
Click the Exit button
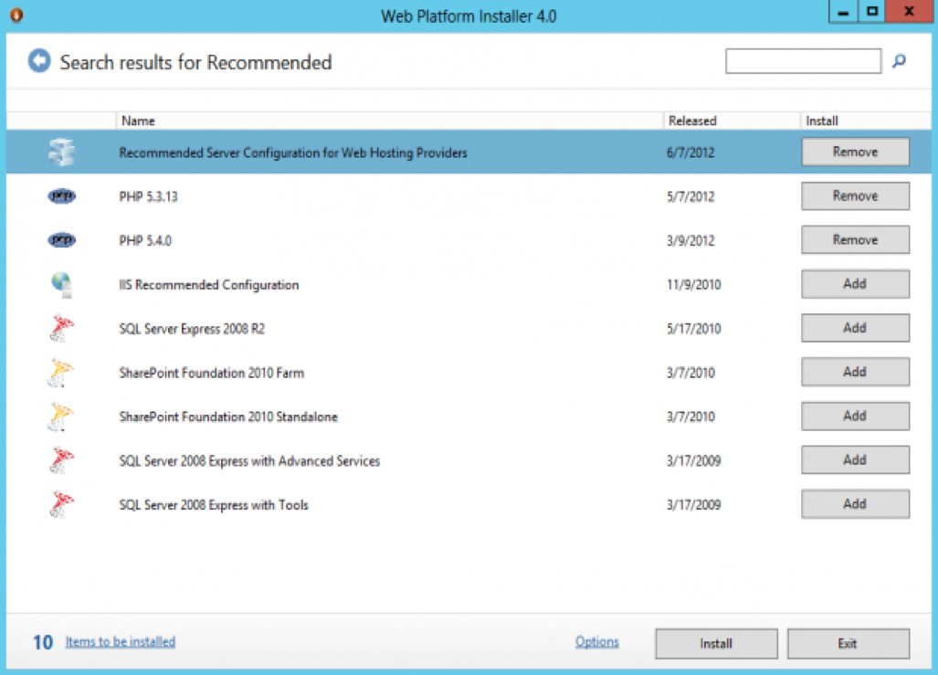(x=848, y=643)
